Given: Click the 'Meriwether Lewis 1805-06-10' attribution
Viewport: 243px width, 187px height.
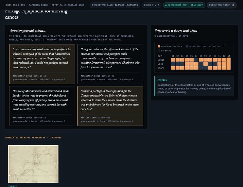Looking at the screenshot, I should click(x=29, y=118).
